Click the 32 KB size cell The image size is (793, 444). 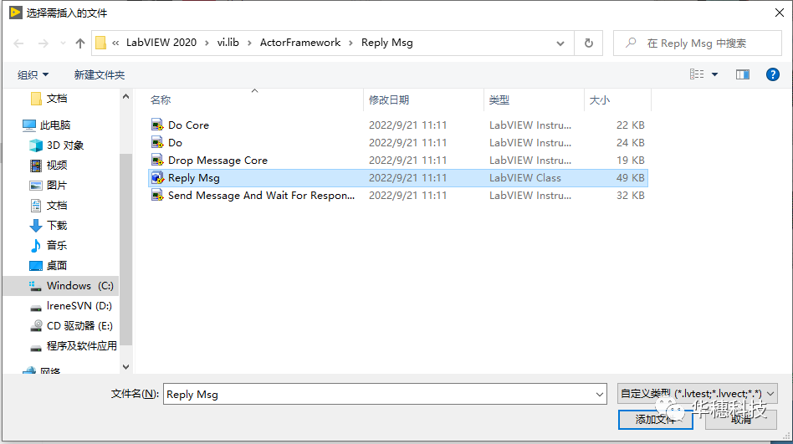pyautogui.click(x=630, y=195)
